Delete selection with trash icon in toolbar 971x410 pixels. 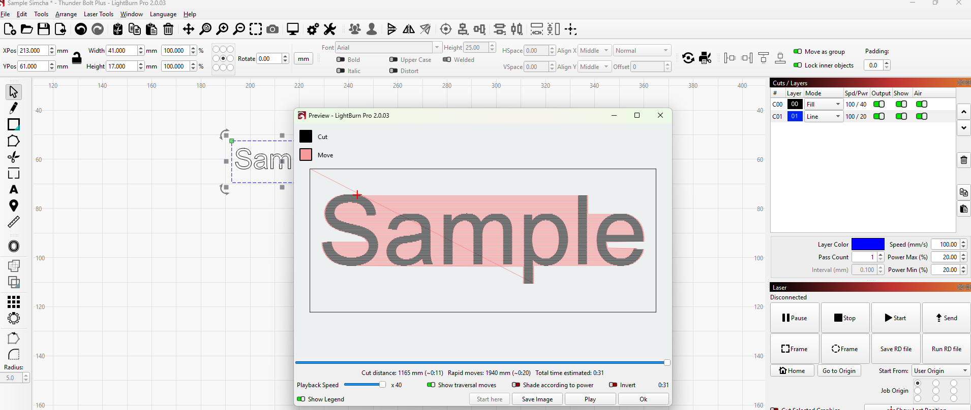[168, 29]
